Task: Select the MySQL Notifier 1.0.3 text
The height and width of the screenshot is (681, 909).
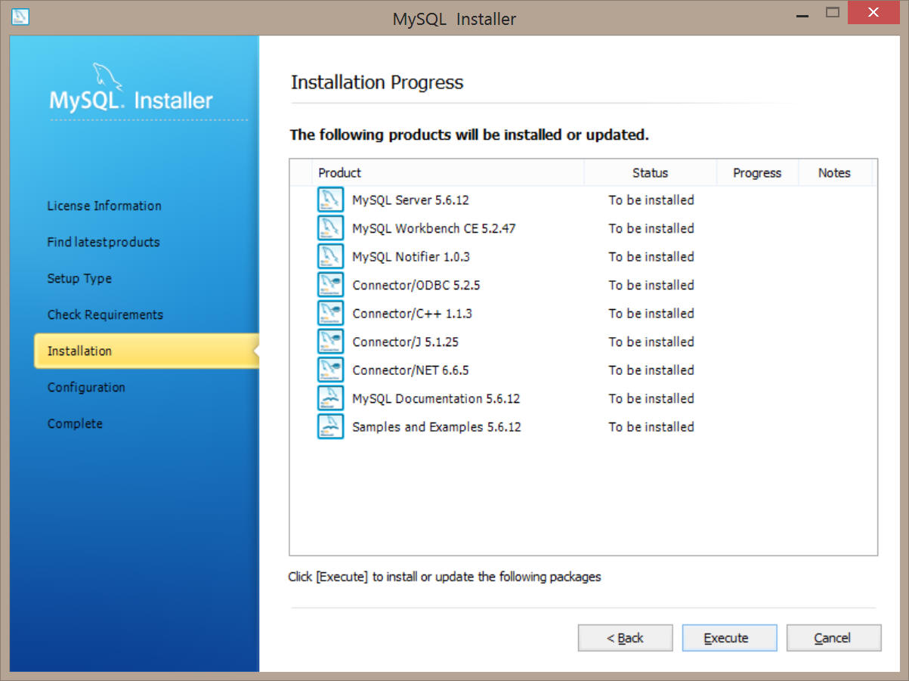Action: click(x=411, y=257)
